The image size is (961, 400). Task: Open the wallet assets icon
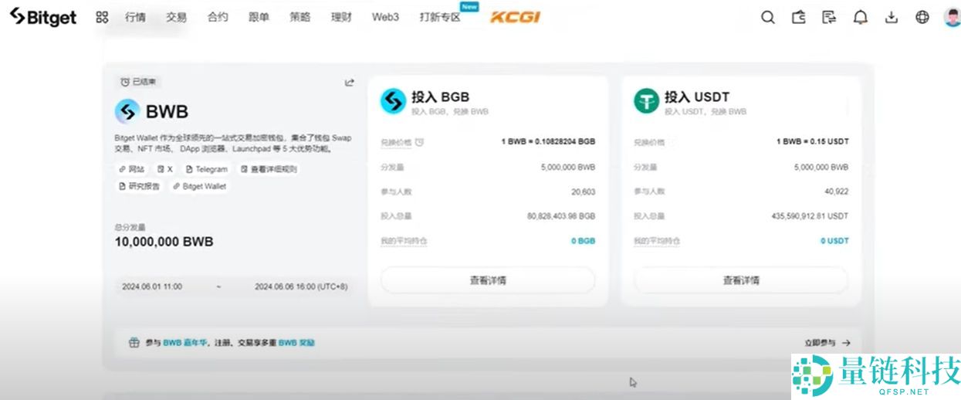pos(799,17)
